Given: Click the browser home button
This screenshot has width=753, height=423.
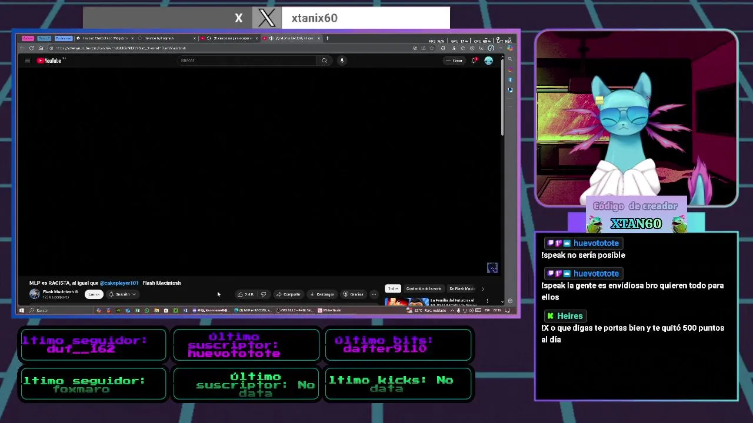Looking at the screenshot, I should coord(41,48).
